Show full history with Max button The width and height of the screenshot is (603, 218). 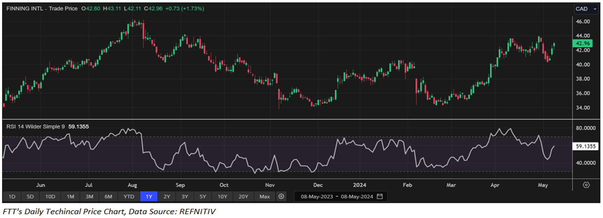point(264,196)
